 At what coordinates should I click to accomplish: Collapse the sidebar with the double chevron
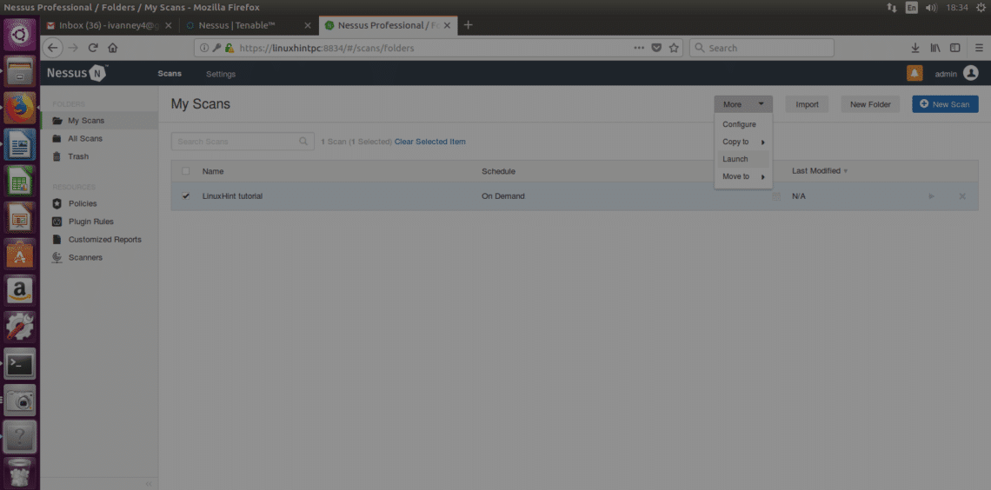(x=149, y=483)
